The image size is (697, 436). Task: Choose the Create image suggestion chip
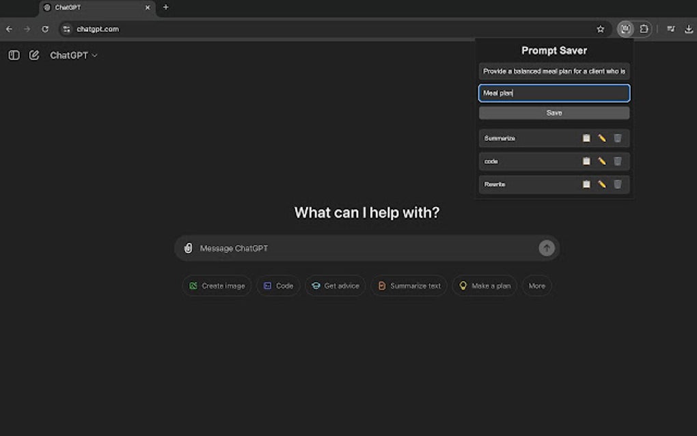coord(217,286)
